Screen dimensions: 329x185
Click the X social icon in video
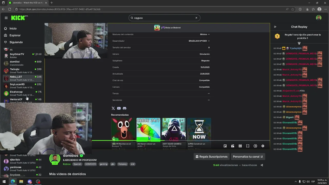coord(113,108)
